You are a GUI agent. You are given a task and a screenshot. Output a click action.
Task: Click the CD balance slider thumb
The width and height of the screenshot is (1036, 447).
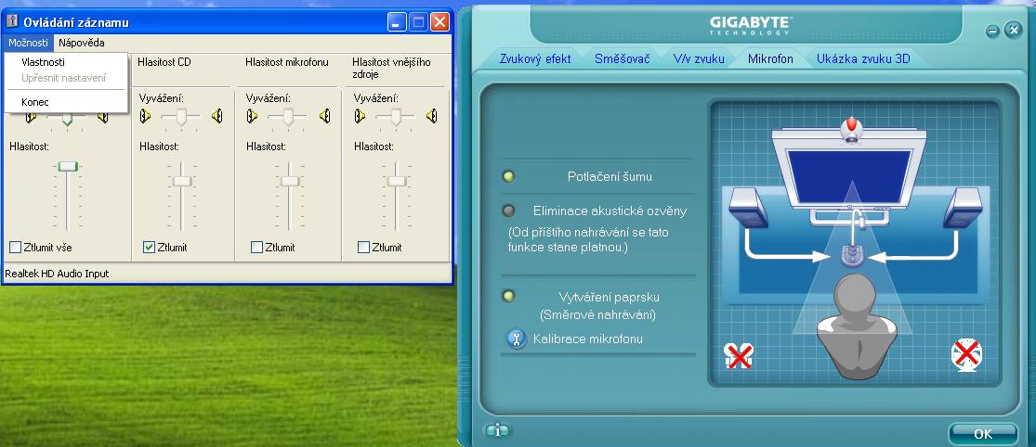click(x=181, y=118)
